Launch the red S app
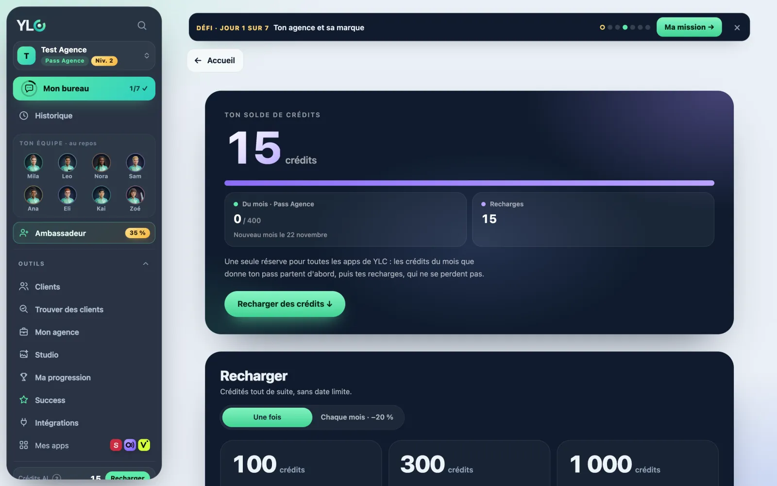 click(116, 445)
